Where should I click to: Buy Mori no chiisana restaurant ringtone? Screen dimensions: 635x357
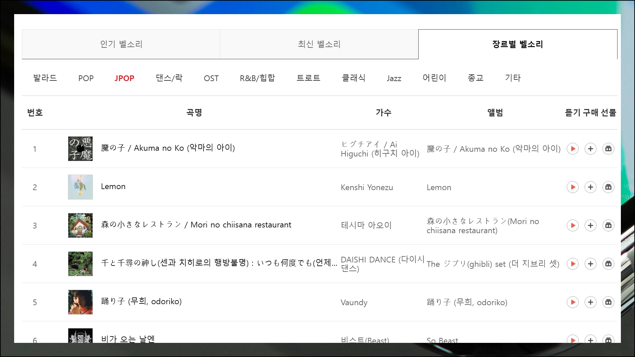click(590, 225)
